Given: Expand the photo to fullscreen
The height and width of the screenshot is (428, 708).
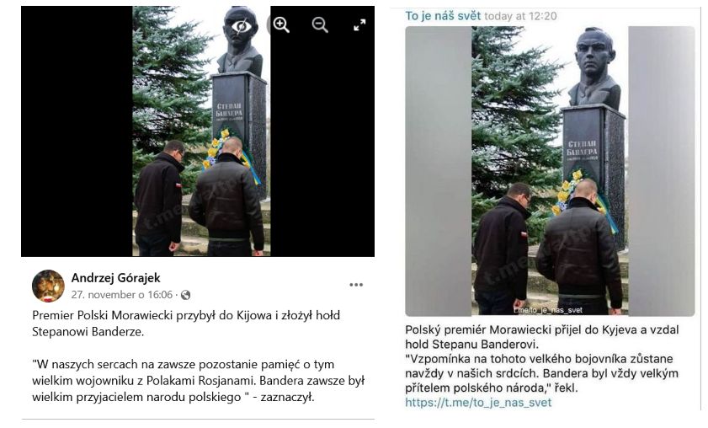Looking at the screenshot, I should (x=359, y=25).
